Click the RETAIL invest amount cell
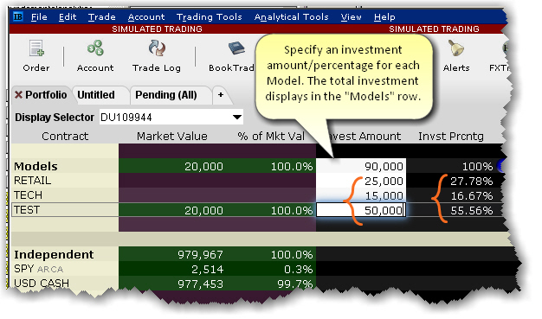This screenshot has height=319, width=542. pos(360,181)
